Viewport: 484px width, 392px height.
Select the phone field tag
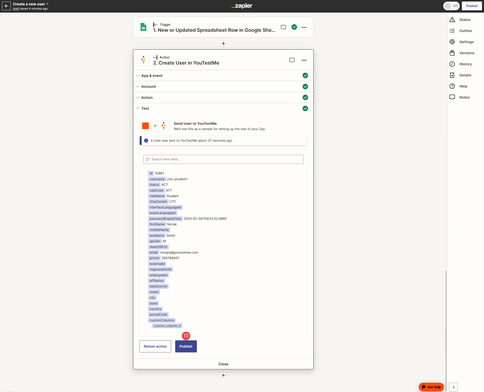click(x=154, y=258)
